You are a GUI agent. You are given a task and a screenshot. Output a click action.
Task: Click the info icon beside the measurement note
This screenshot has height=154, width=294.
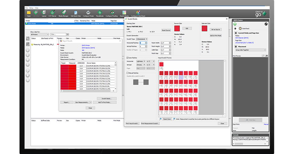[x=174, y=119]
